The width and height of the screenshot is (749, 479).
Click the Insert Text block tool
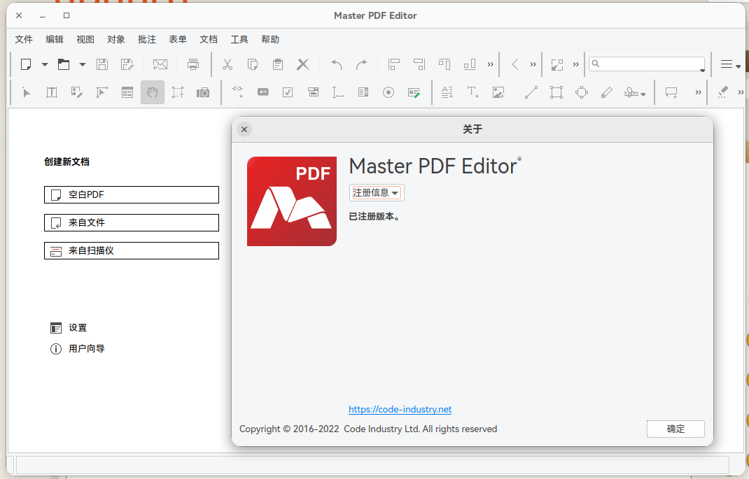pos(473,92)
